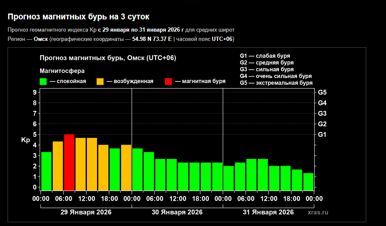Image resolution: width=386 pixels, height=226 pixels.
Task: Click the date range 'с 29 января по 31 января 2026 г'
Action: click(x=141, y=30)
